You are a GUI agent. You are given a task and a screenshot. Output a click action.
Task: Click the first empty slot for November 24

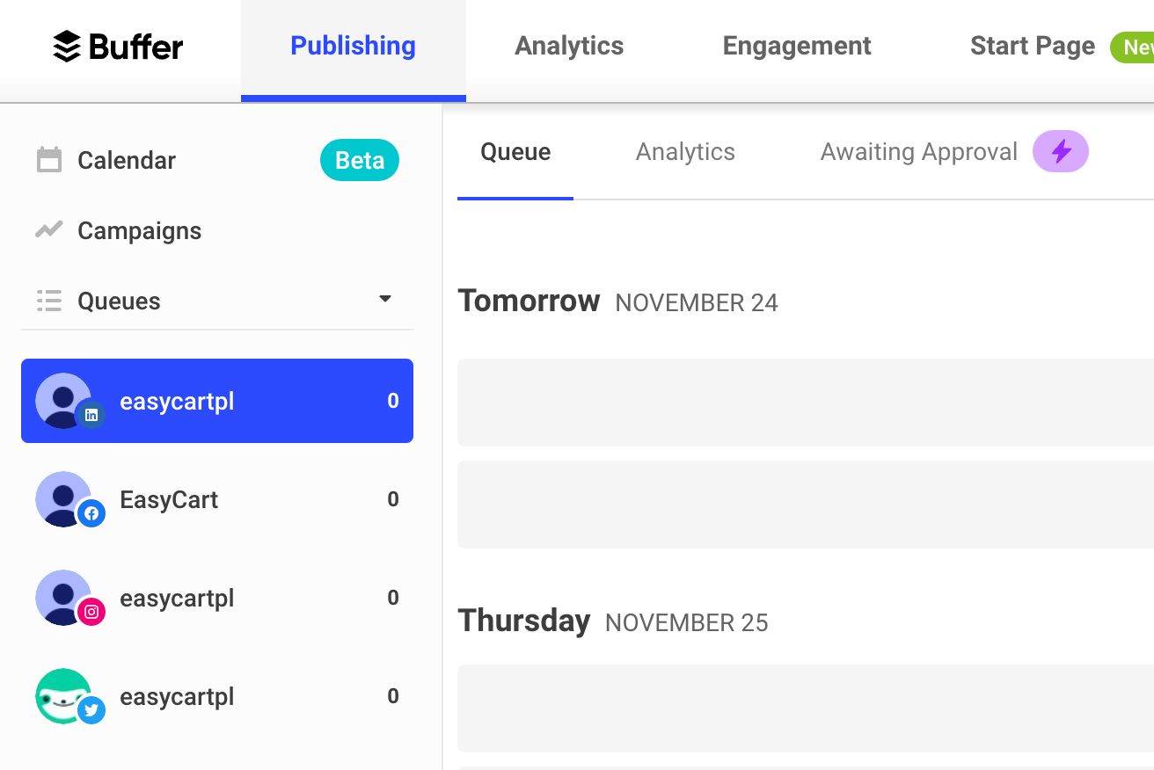(806, 403)
